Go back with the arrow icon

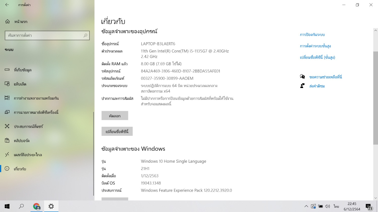tap(7, 5)
